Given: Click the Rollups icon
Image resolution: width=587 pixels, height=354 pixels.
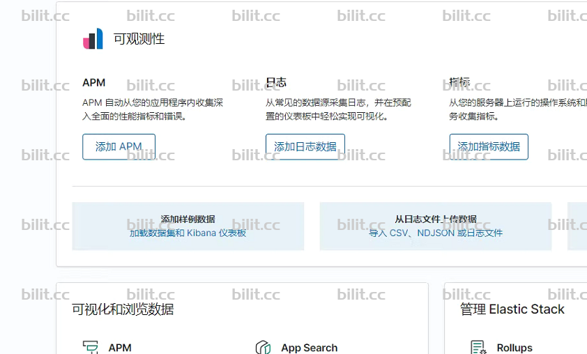Looking at the screenshot, I should pos(478,347).
